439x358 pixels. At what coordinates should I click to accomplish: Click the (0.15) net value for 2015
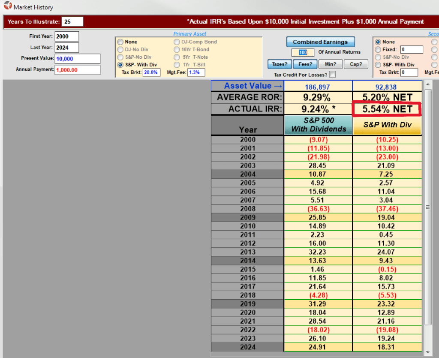pos(387,269)
